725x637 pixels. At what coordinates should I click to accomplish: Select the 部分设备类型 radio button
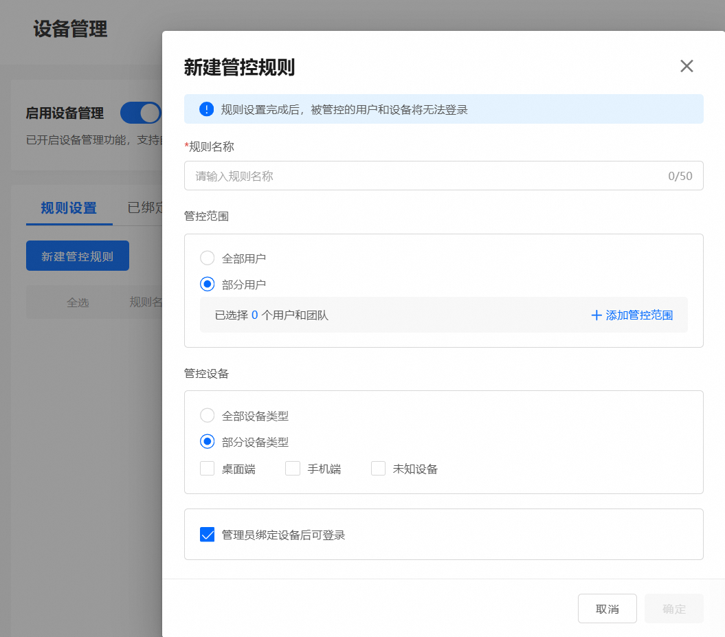pyautogui.click(x=207, y=441)
